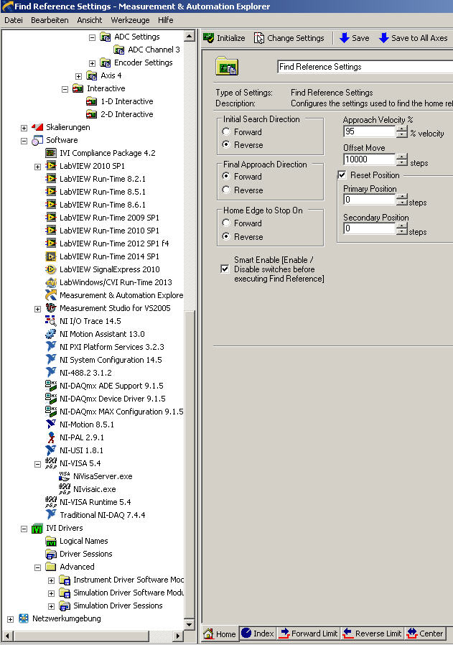Select the ADC Channel 3 icon
453x645 pixels.
coord(119,50)
